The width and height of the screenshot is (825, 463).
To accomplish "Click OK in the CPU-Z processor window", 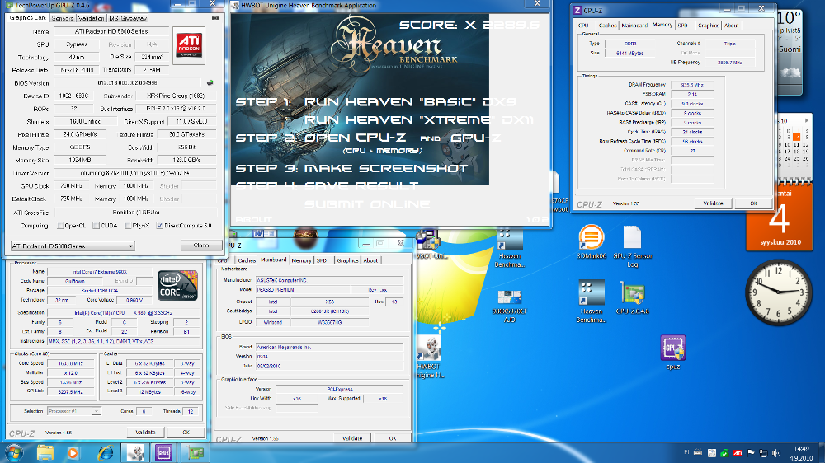I will 186,432.
